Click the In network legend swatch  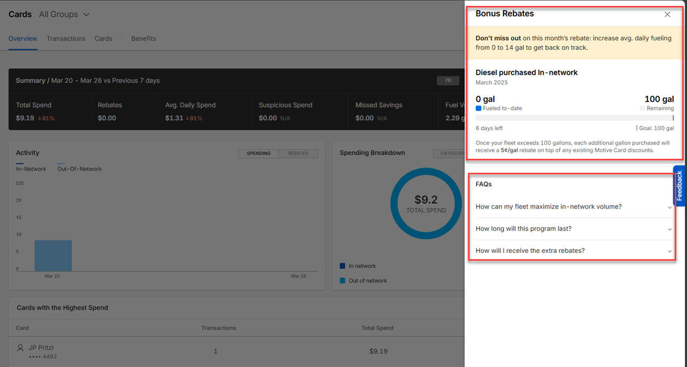coord(342,266)
